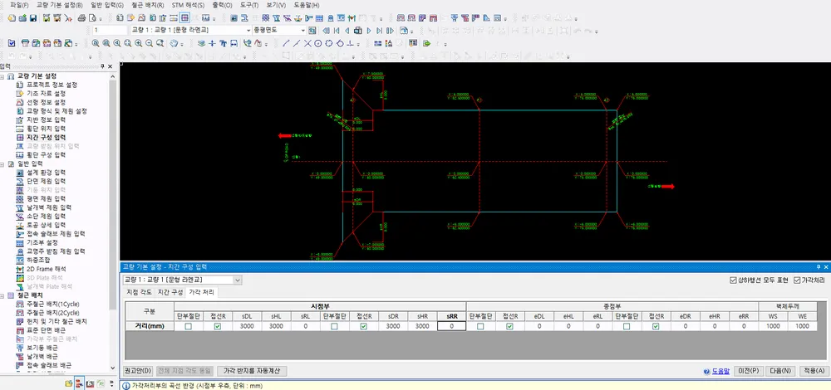Click the input tree vertical scrollbar thumb
The image size is (831, 390).
pos(112,196)
